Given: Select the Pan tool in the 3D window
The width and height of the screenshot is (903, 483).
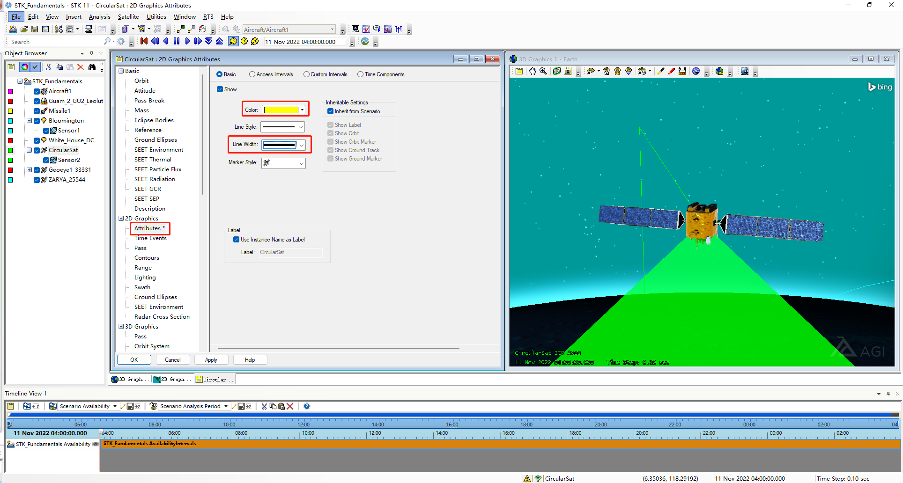Looking at the screenshot, I should [x=533, y=71].
